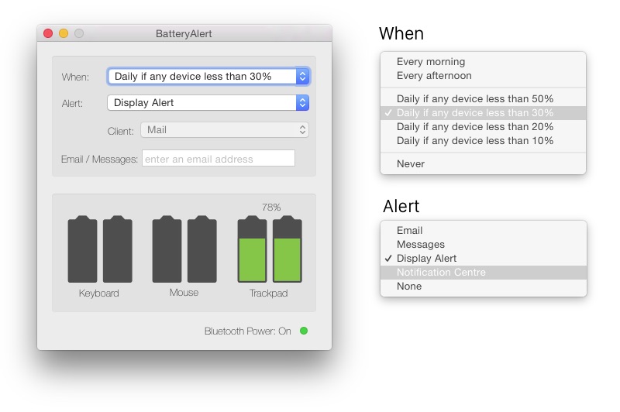Choose Daily if any device less than 10%
This screenshot has width=620, height=412.
483,141
